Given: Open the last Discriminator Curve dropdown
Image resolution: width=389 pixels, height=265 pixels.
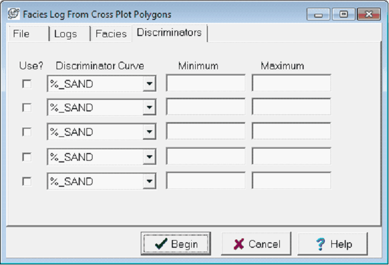Looking at the screenshot, I should 149,181.
